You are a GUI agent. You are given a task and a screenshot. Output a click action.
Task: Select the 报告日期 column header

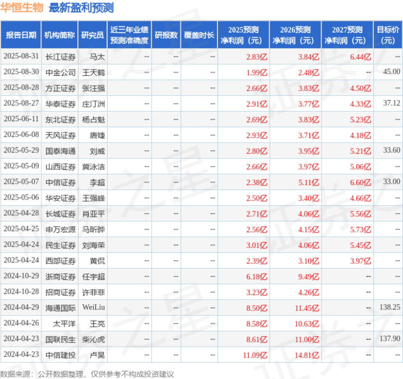point(21,35)
